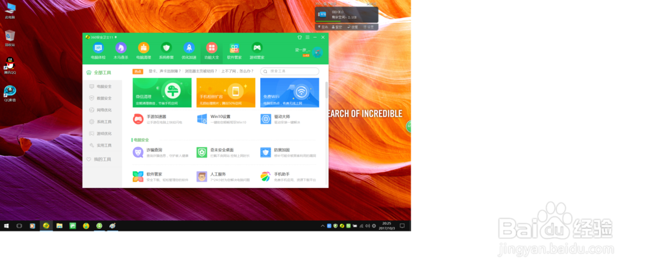Click the green floating ball at screen edge
The height and width of the screenshot is (271, 649).
point(408,126)
